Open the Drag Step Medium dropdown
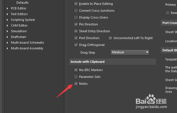Viewport: 177px width, 113px height. pyautogui.click(x=130, y=53)
